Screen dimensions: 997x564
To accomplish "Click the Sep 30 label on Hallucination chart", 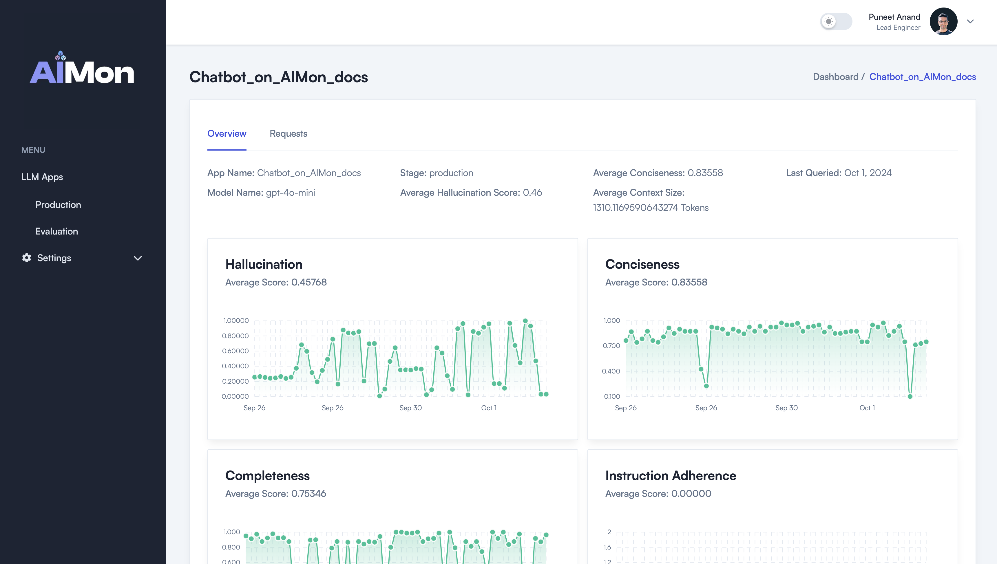I will click(410, 408).
